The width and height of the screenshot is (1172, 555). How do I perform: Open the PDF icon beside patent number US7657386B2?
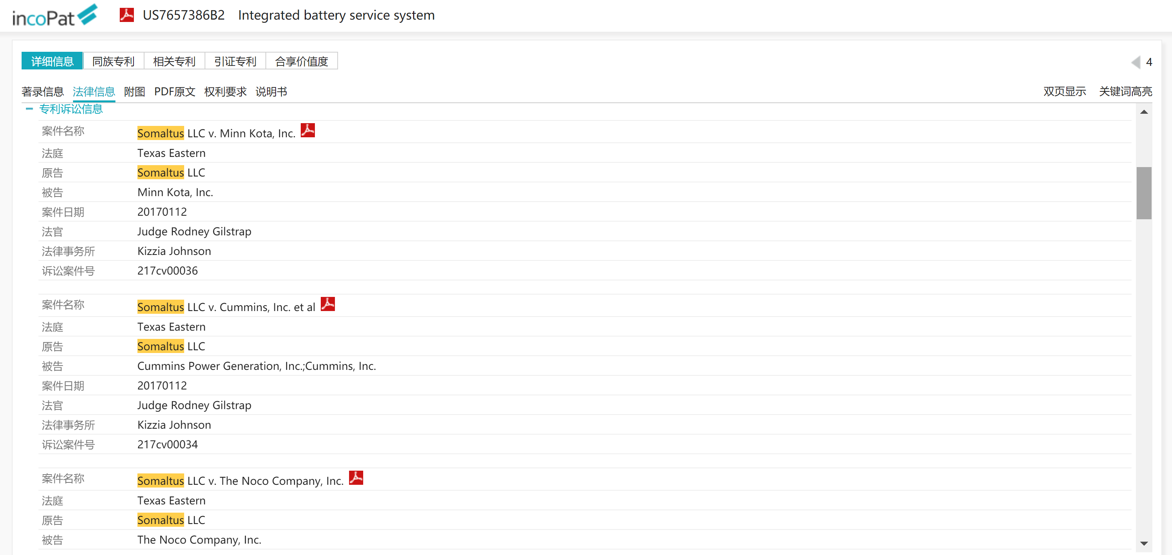tap(126, 15)
